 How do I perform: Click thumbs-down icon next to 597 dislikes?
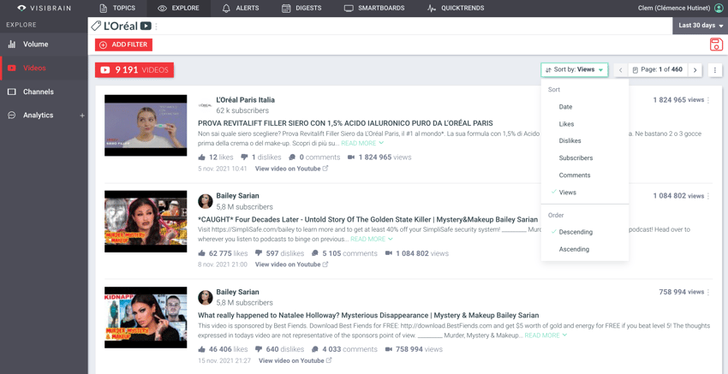pos(259,253)
